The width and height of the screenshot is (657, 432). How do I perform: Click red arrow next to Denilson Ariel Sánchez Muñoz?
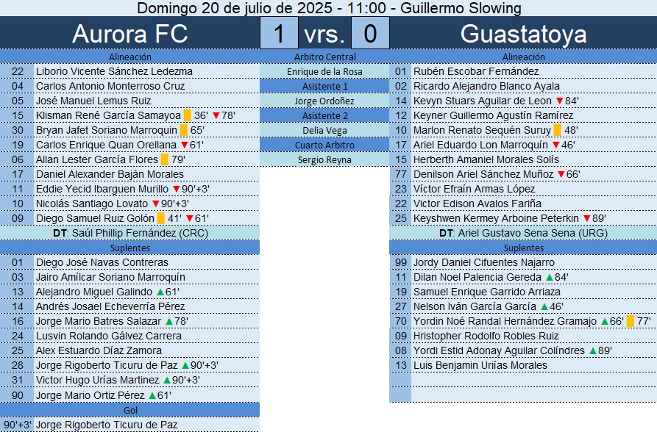[x=560, y=174]
